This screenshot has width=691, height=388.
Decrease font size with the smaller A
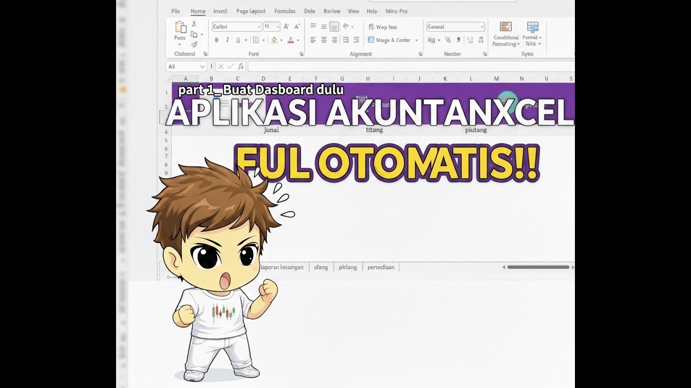[x=297, y=26]
